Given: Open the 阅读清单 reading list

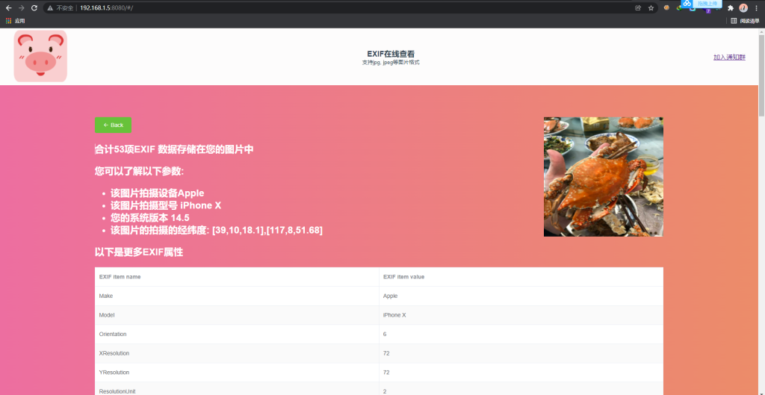Looking at the screenshot, I should [745, 21].
